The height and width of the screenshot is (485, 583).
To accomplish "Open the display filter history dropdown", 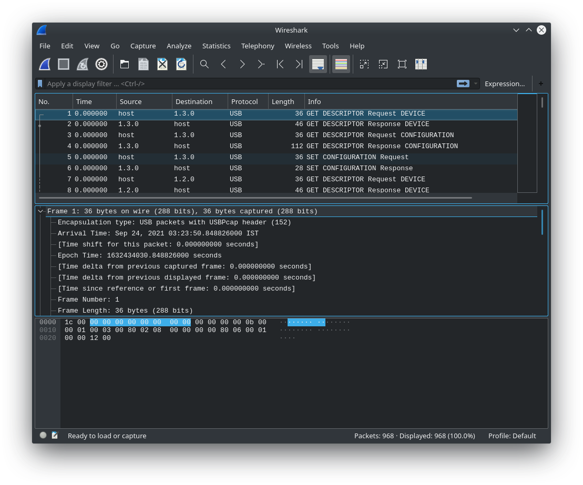I will (x=475, y=84).
